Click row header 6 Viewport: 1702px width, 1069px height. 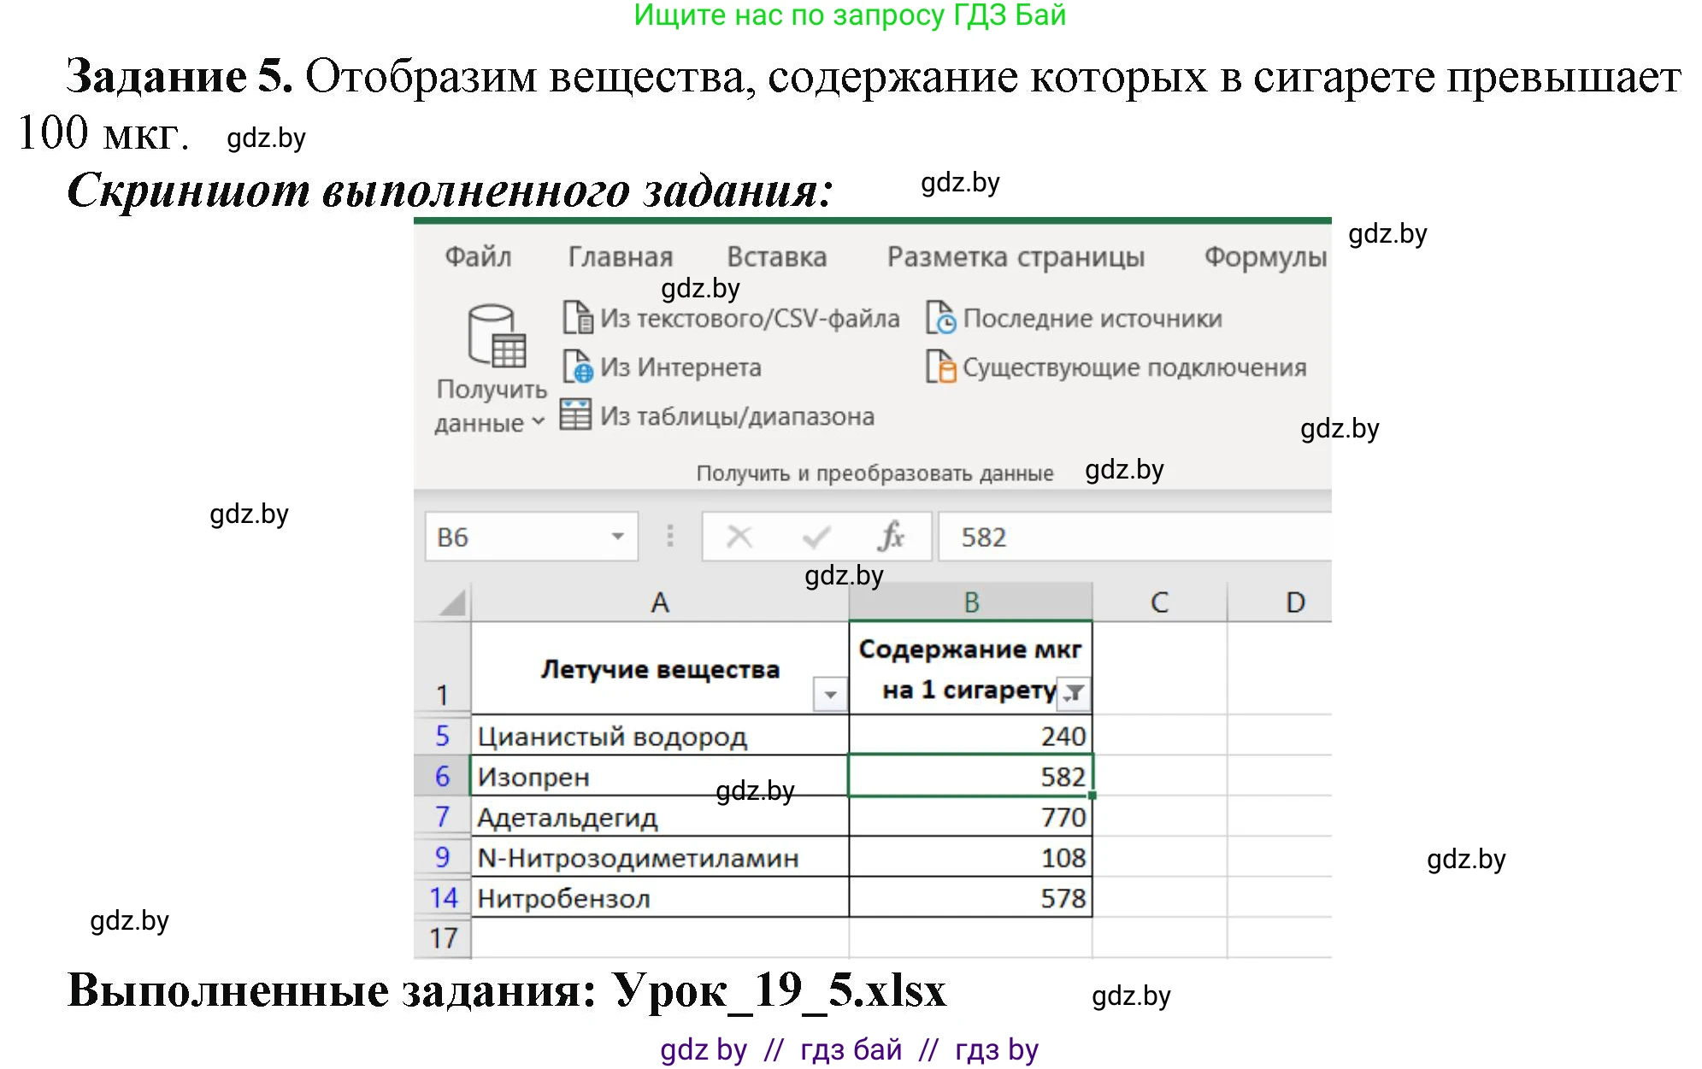[444, 776]
